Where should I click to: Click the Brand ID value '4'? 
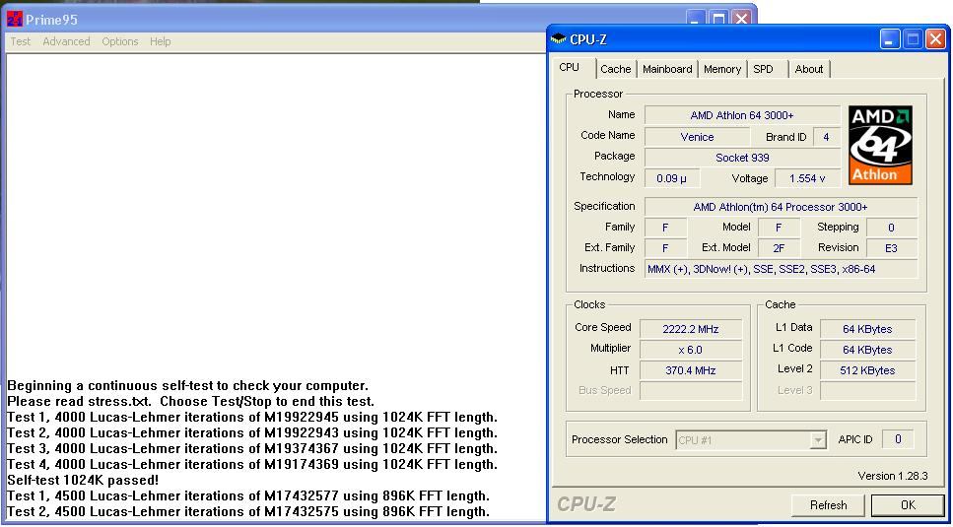point(826,137)
